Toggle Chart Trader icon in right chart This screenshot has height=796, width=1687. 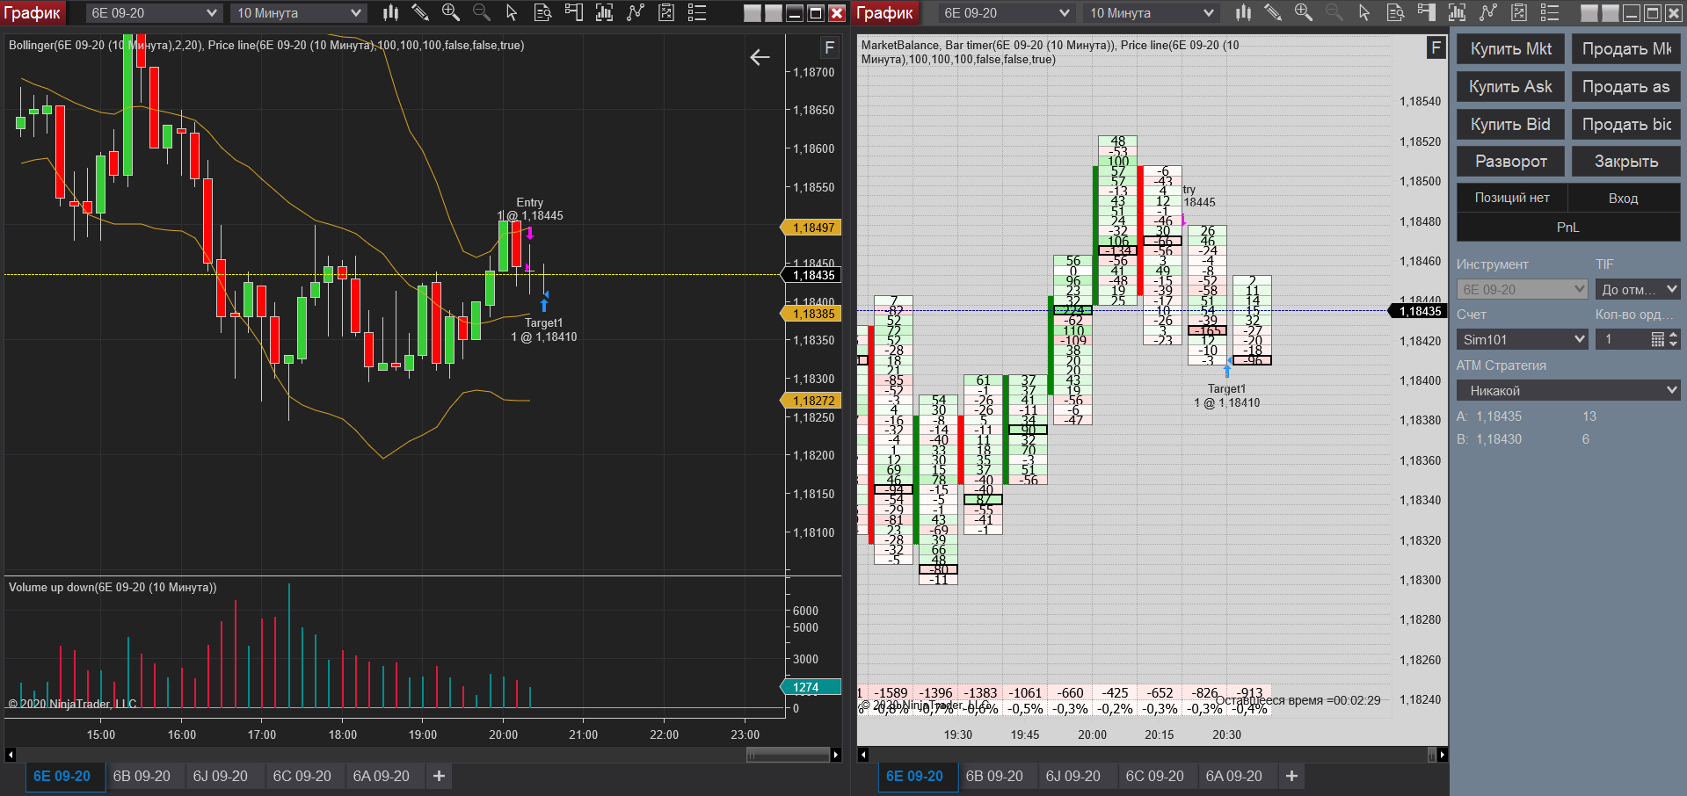tap(1426, 12)
